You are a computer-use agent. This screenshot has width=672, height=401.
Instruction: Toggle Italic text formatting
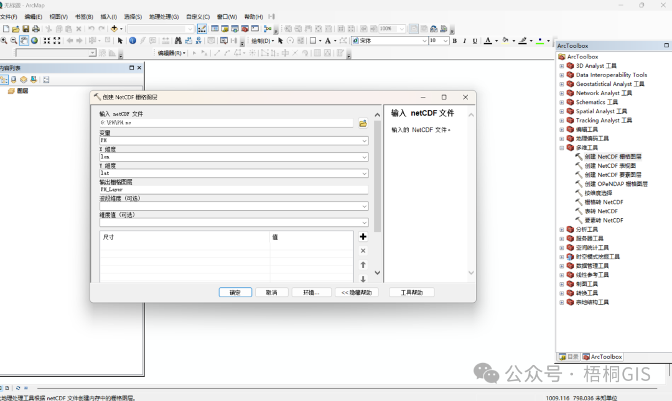(465, 40)
